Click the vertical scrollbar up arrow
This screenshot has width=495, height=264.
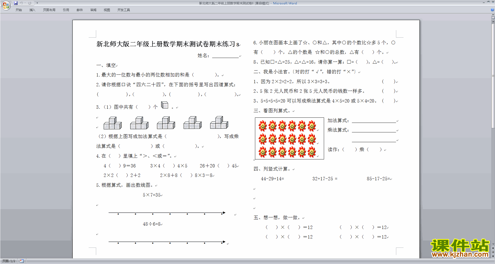coord(493,22)
